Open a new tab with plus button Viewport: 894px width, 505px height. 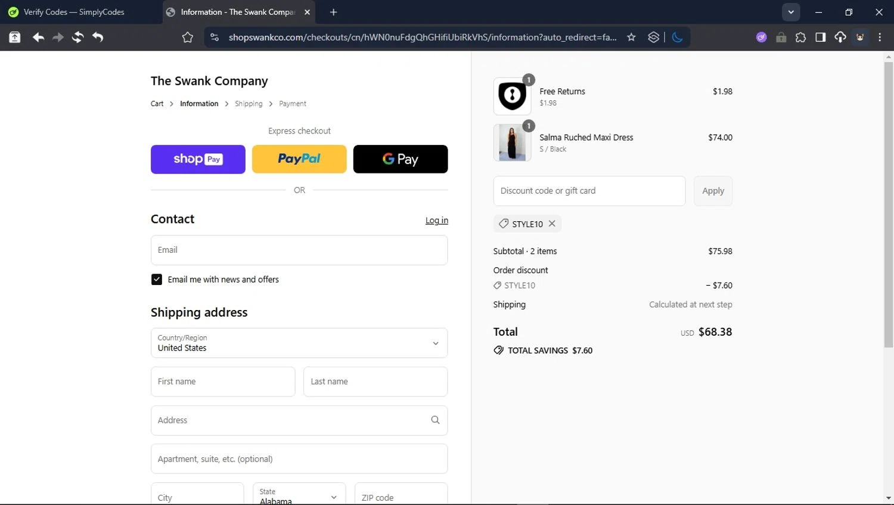click(x=333, y=12)
